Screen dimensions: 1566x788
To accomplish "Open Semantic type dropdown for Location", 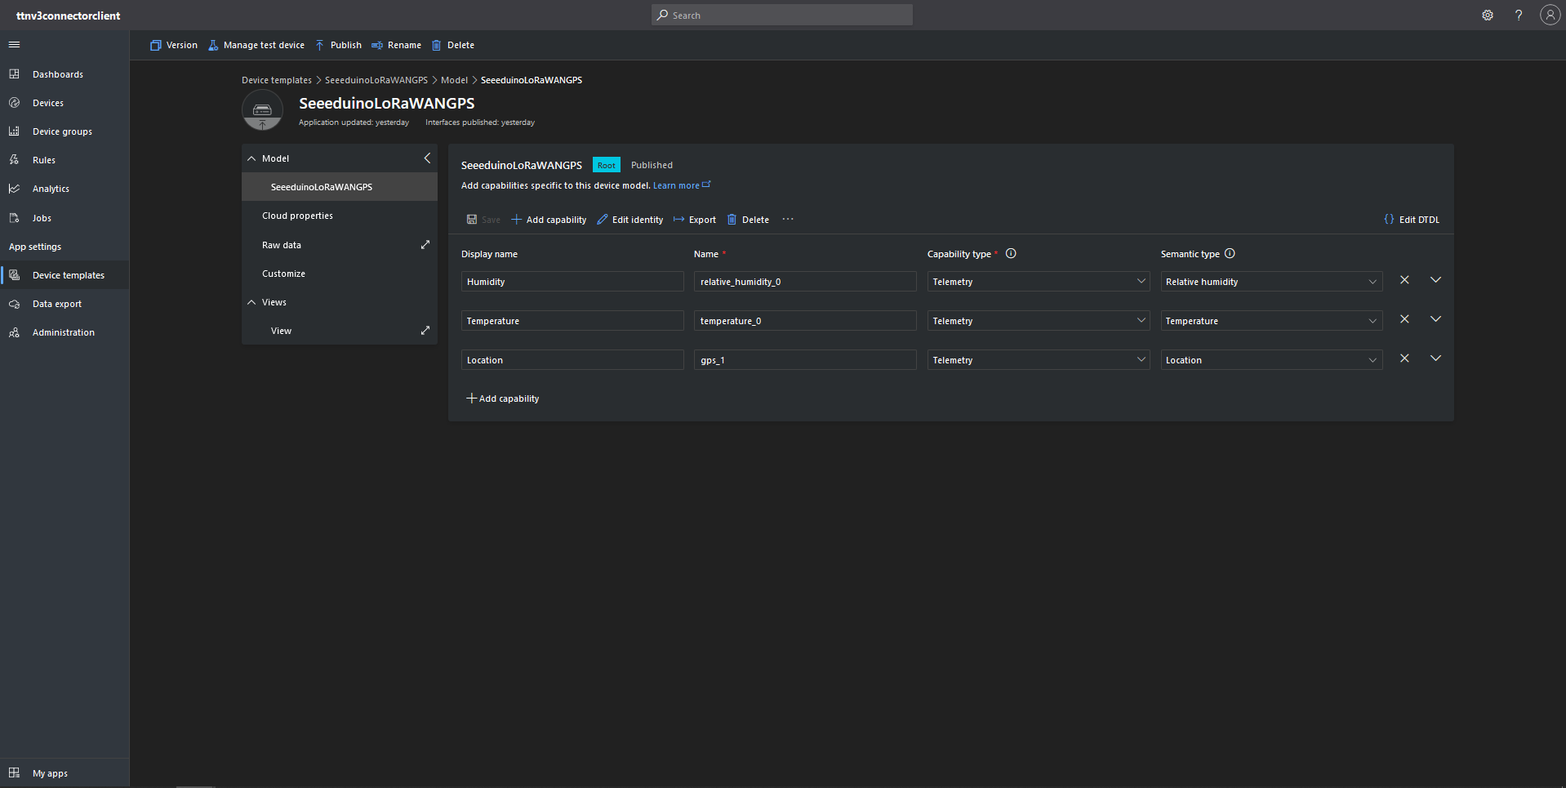I will click(1270, 360).
